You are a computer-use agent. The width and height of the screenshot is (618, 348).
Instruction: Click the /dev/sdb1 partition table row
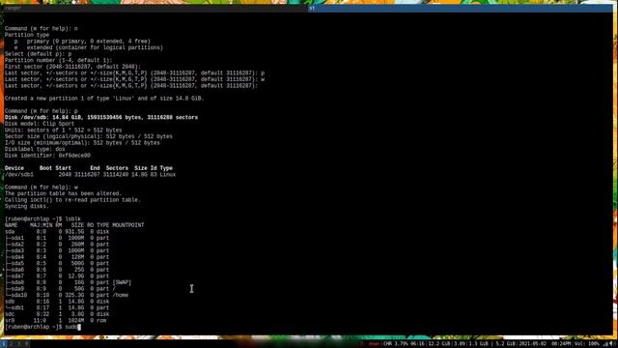point(90,174)
